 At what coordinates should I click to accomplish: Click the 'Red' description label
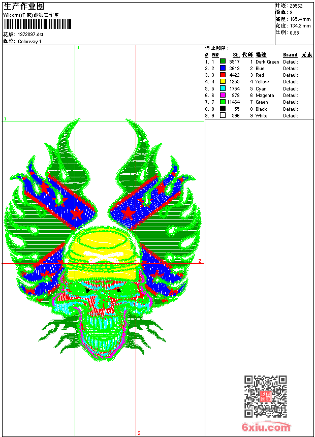pyautogui.click(x=260, y=75)
